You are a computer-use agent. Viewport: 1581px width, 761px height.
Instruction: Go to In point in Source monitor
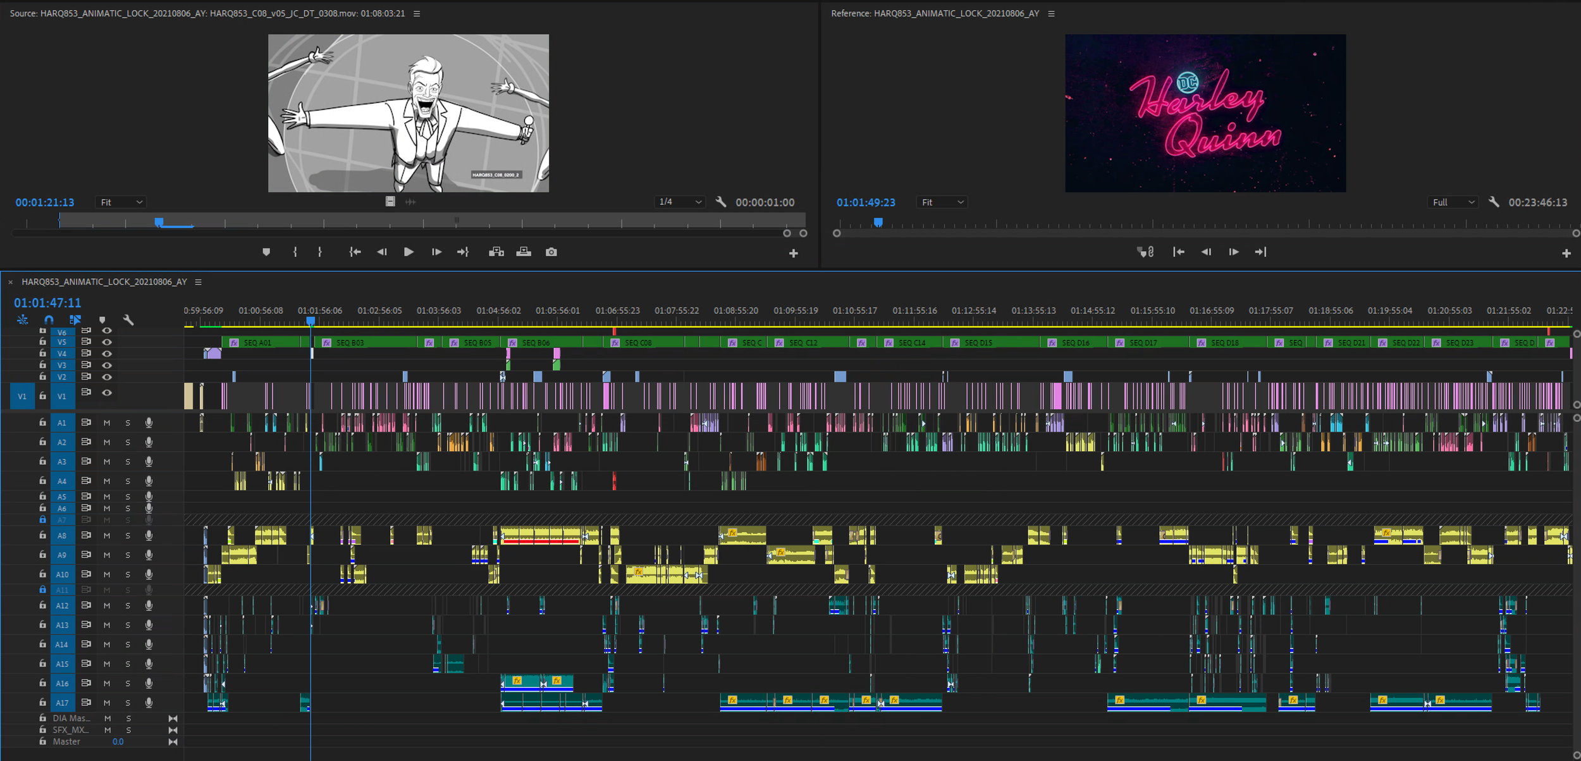click(x=355, y=252)
